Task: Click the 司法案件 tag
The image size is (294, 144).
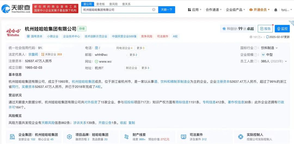Action: (x=163, y=36)
